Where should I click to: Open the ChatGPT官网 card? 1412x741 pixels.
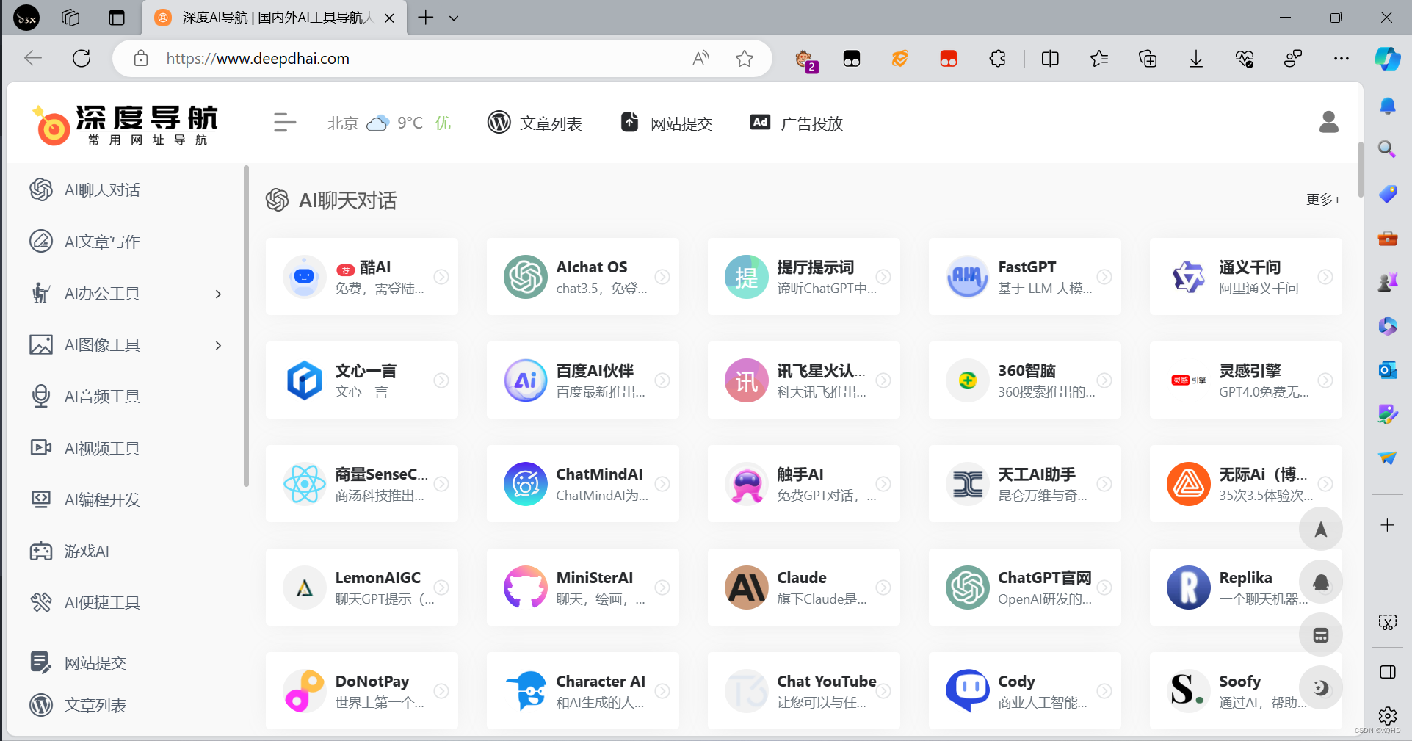point(1024,588)
